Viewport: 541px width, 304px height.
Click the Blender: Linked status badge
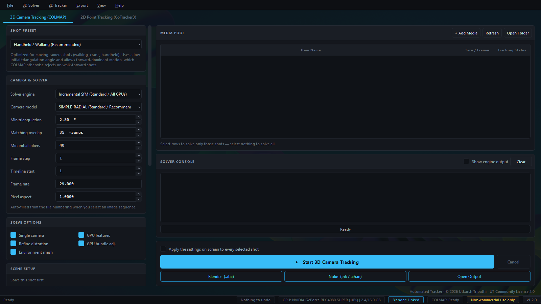pos(406,300)
